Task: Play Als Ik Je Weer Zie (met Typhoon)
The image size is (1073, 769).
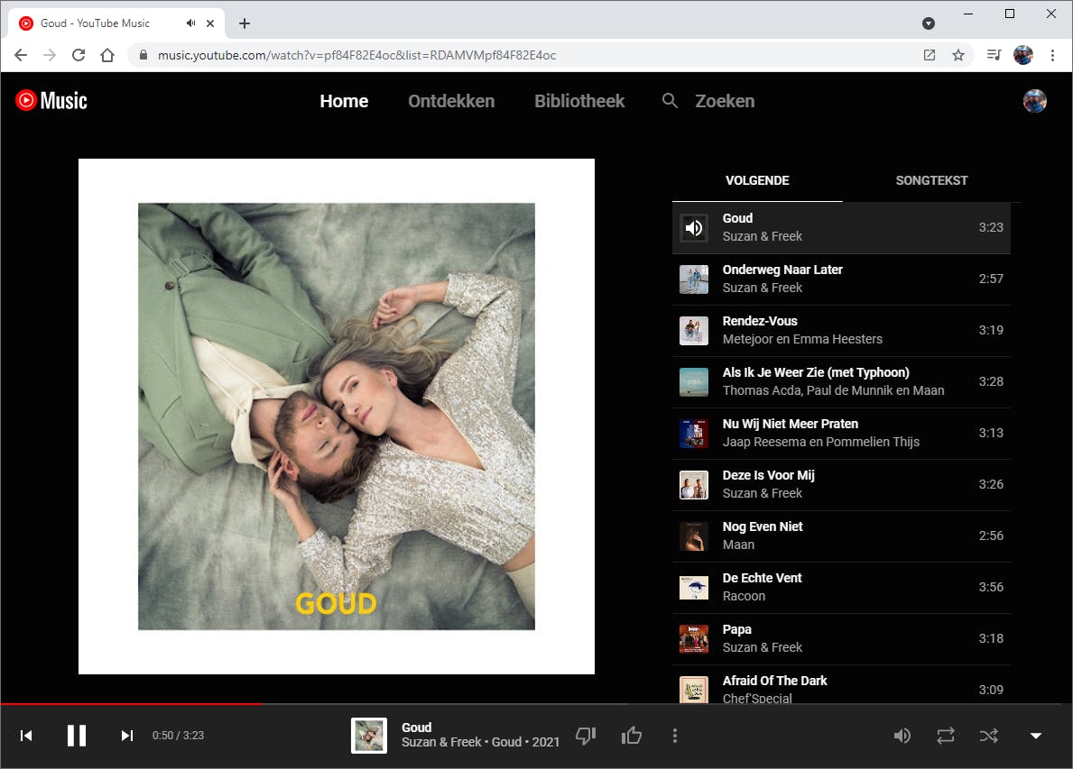Action: (841, 381)
